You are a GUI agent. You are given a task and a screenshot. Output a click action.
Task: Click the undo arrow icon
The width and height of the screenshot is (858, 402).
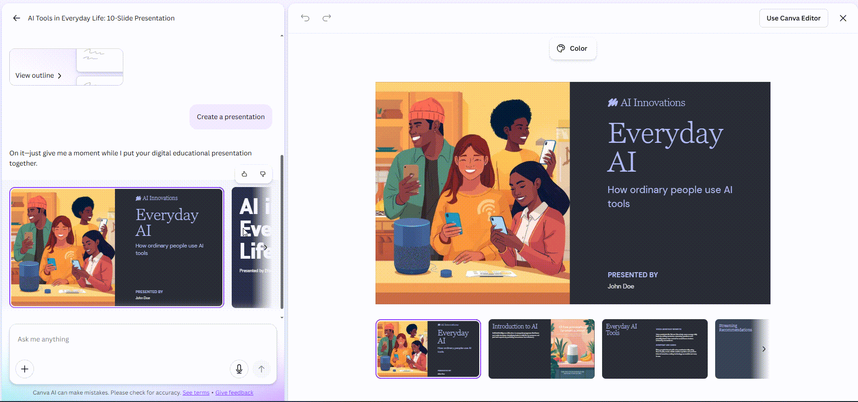305,18
